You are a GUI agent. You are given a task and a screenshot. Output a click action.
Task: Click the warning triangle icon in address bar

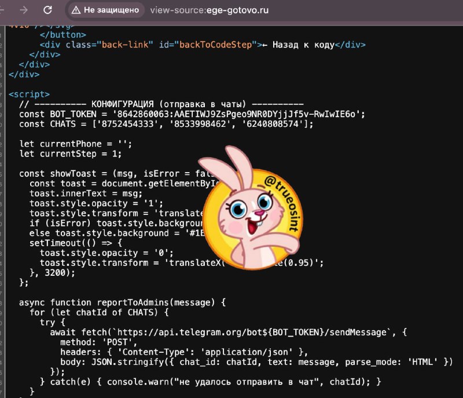tap(76, 10)
